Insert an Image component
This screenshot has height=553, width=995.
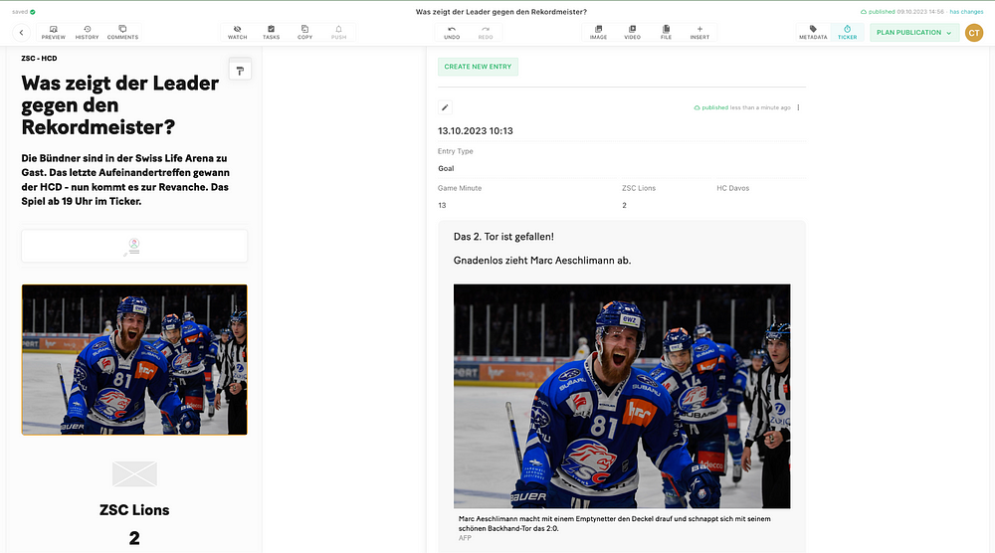coord(598,33)
